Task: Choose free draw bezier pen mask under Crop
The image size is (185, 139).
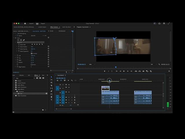Action: pyautogui.click(x=24, y=40)
